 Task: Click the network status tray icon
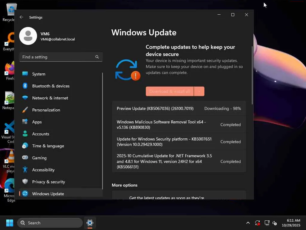[267, 223]
